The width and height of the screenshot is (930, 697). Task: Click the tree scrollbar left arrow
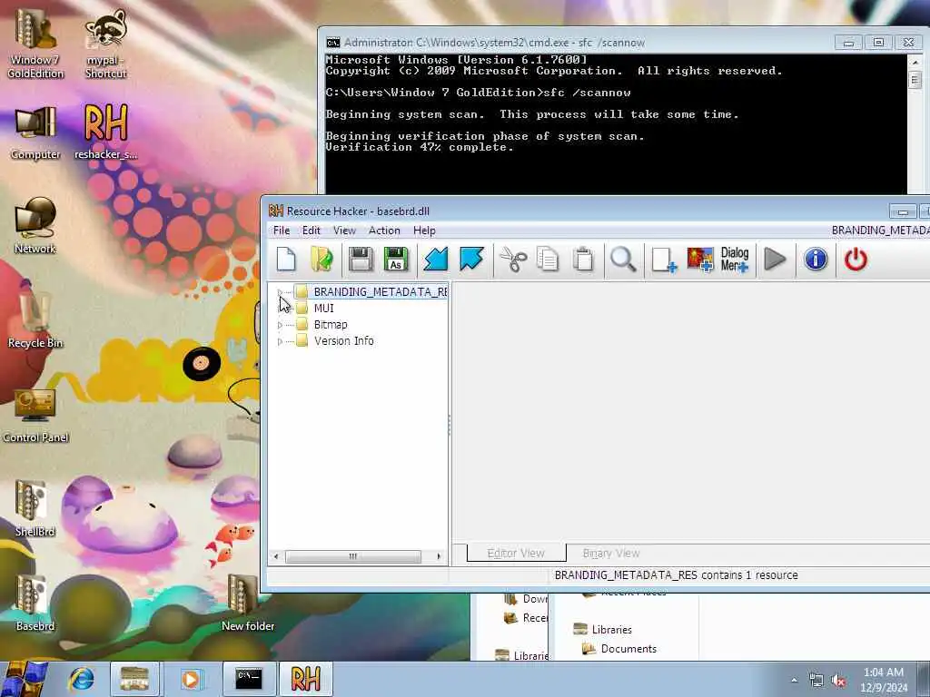coord(276,556)
